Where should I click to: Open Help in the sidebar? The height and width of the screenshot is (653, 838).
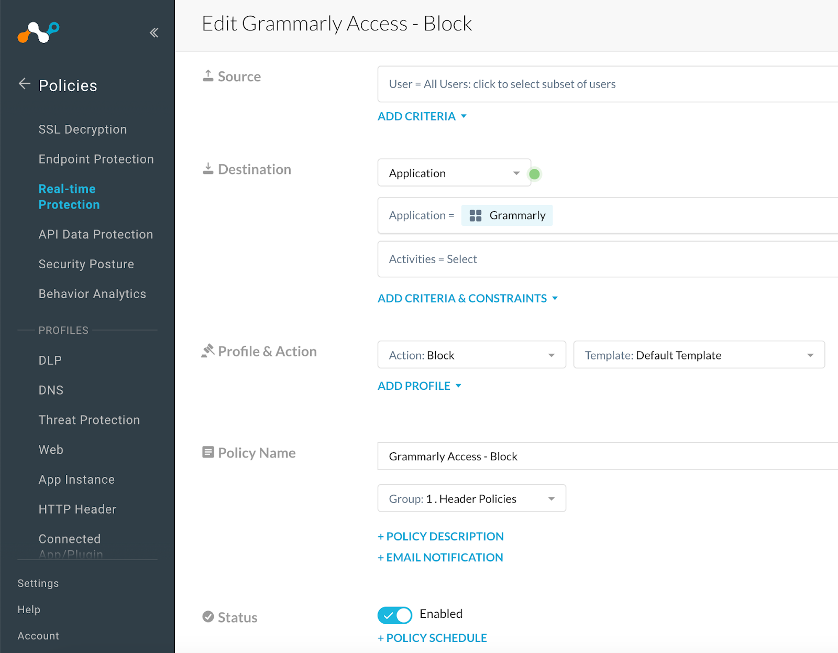coord(29,610)
